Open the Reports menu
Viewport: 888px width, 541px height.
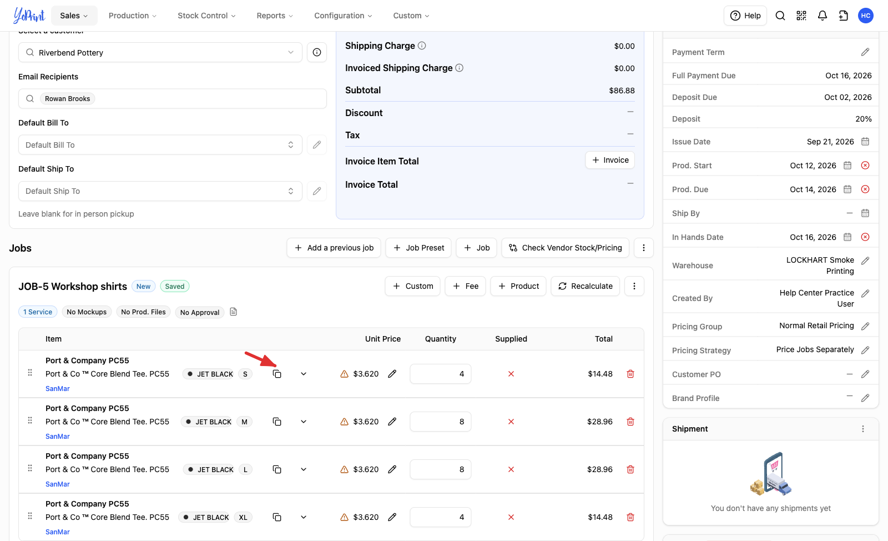(275, 16)
